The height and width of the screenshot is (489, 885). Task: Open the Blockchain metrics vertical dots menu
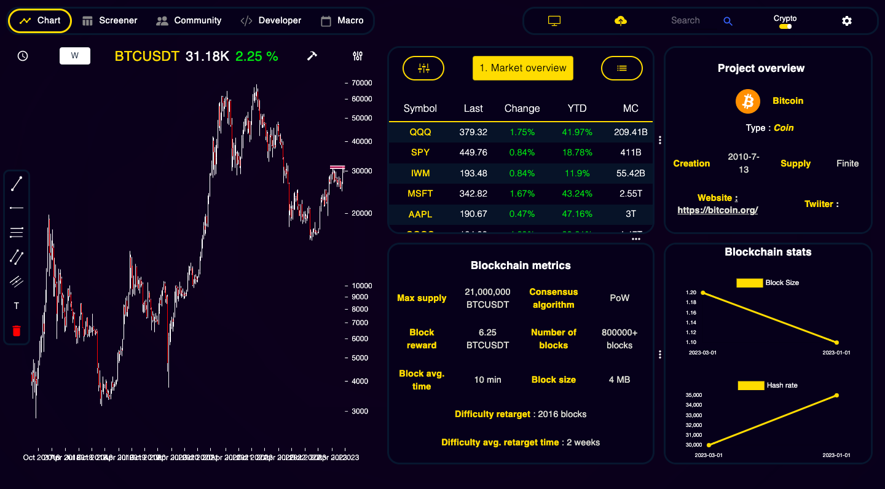click(660, 354)
